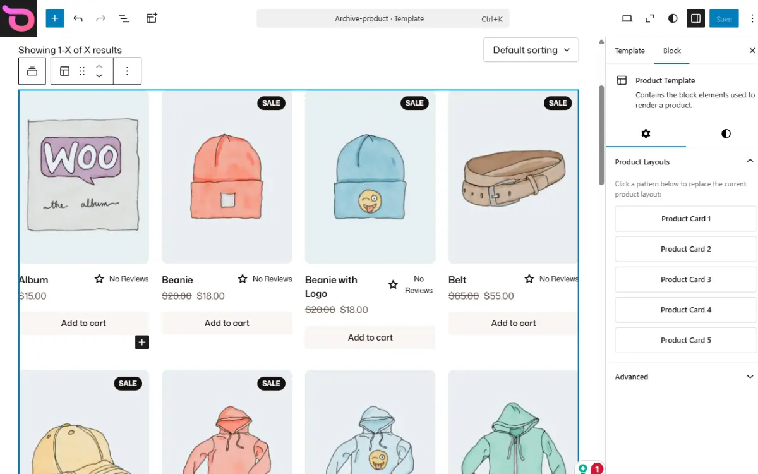Click the SALE badge on Beanie
The width and height of the screenshot is (758, 474).
click(x=271, y=103)
